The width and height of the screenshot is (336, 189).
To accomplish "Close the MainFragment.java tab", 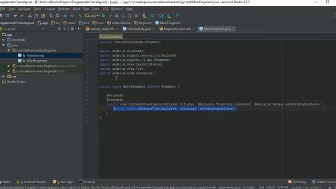I will pyautogui.click(x=233, y=29).
